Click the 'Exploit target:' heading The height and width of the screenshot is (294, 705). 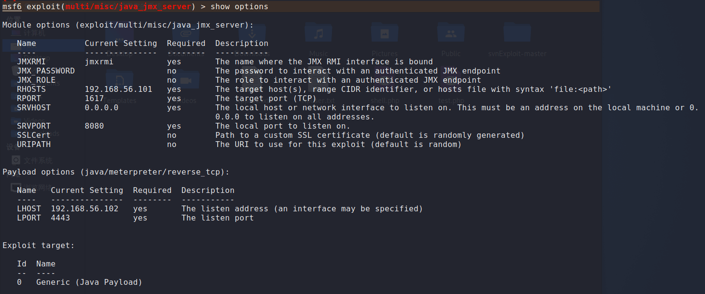pos(39,245)
